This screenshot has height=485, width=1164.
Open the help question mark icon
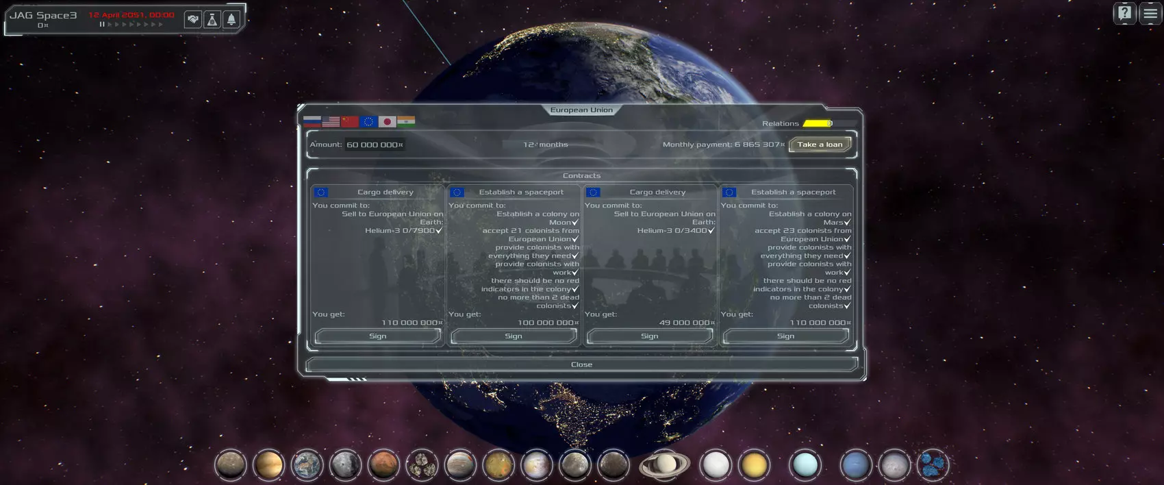[x=1125, y=13]
